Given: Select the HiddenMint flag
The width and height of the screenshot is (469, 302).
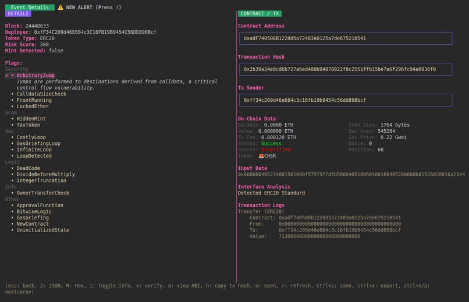Looking at the screenshot, I should point(31,119).
